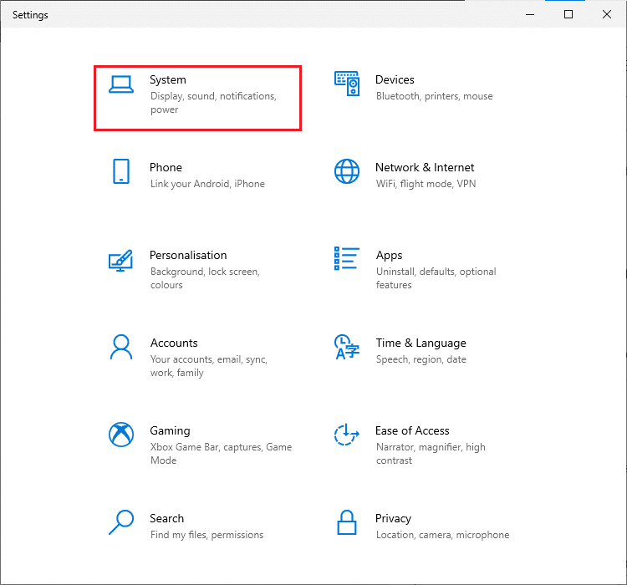Select Ease of Access title
627x585 pixels.
412,430
